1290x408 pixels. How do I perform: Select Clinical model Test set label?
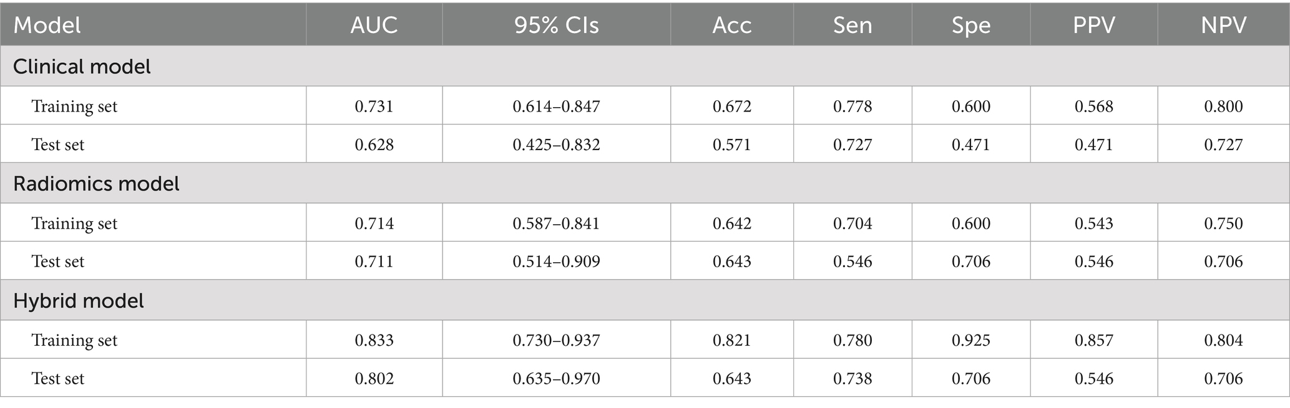click(x=58, y=145)
